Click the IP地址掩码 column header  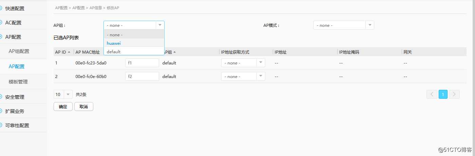tap(349, 52)
